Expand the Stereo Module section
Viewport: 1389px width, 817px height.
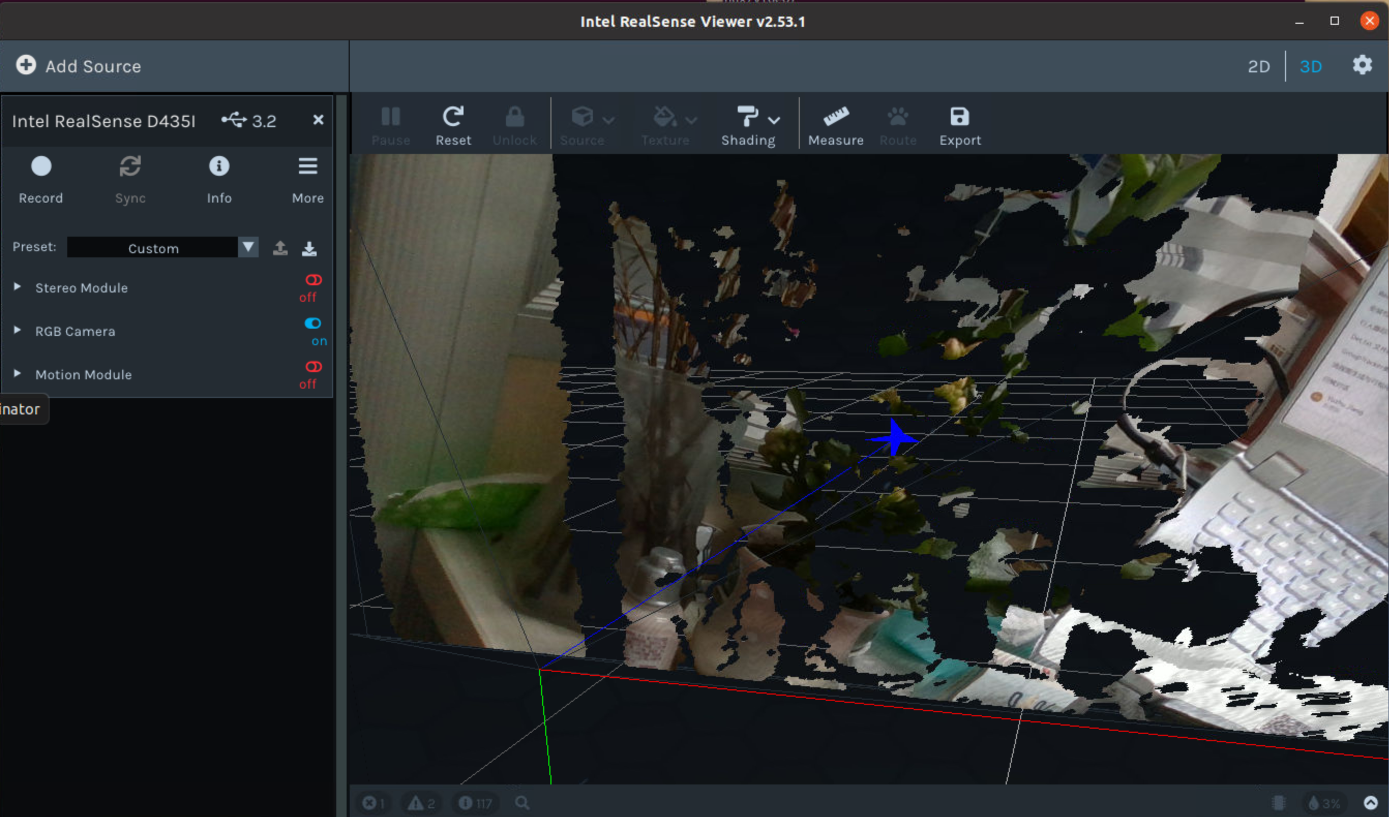(x=18, y=287)
